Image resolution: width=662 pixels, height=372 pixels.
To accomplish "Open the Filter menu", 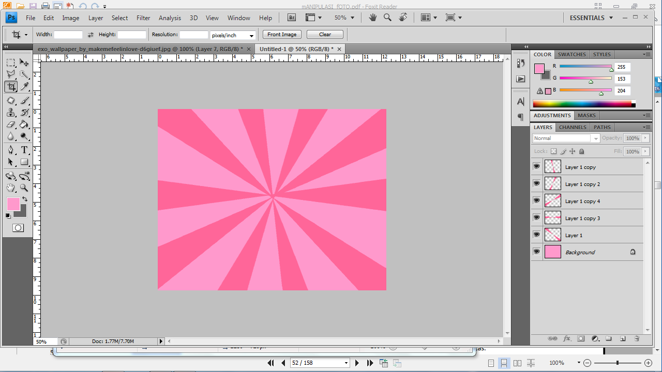I will tap(143, 18).
